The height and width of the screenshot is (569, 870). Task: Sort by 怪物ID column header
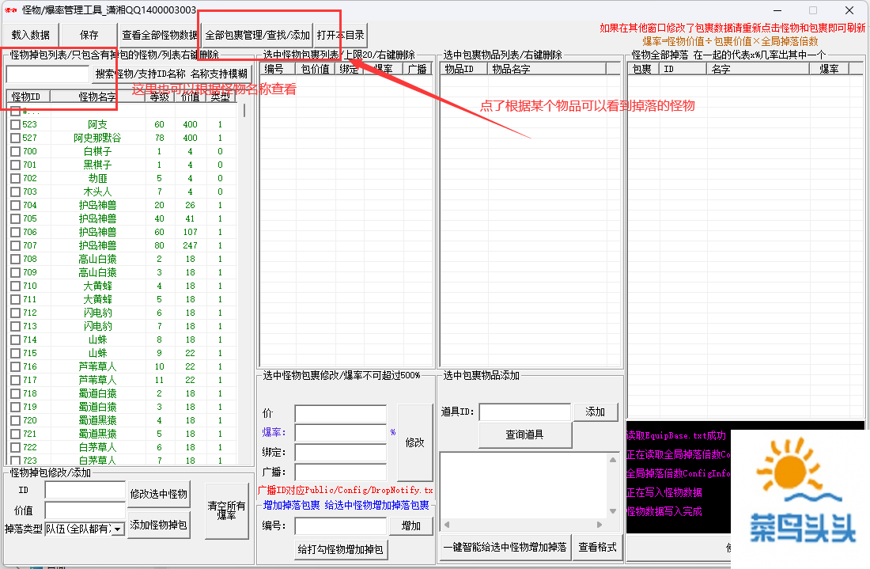coord(28,97)
